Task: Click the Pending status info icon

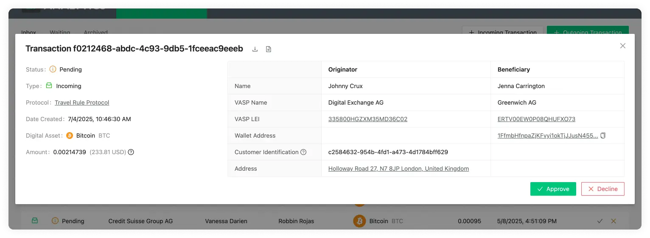Action: (x=53, y=69)
